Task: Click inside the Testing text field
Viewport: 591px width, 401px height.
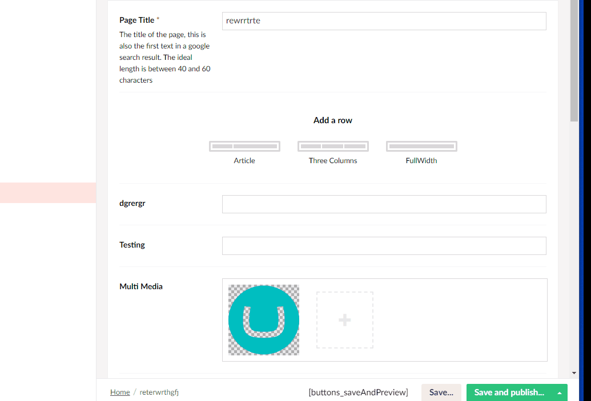Action: (384, 245)
